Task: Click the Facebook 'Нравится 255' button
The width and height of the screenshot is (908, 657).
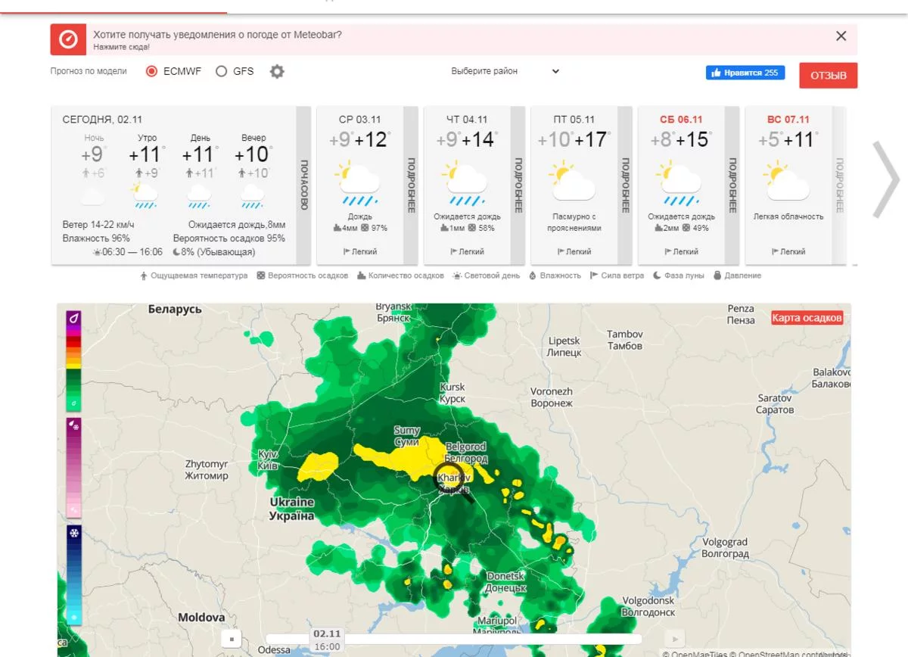Action: point(745,73)
